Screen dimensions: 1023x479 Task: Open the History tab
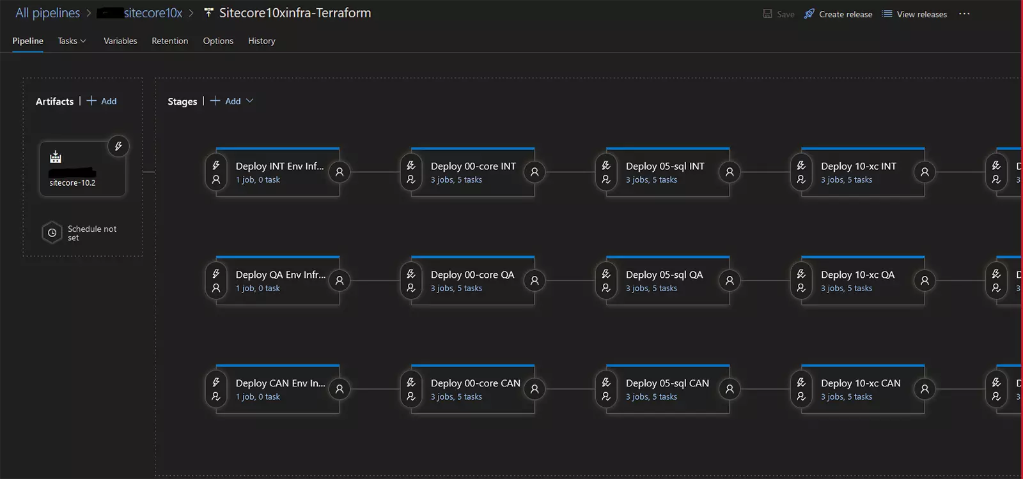click(262, 41)
